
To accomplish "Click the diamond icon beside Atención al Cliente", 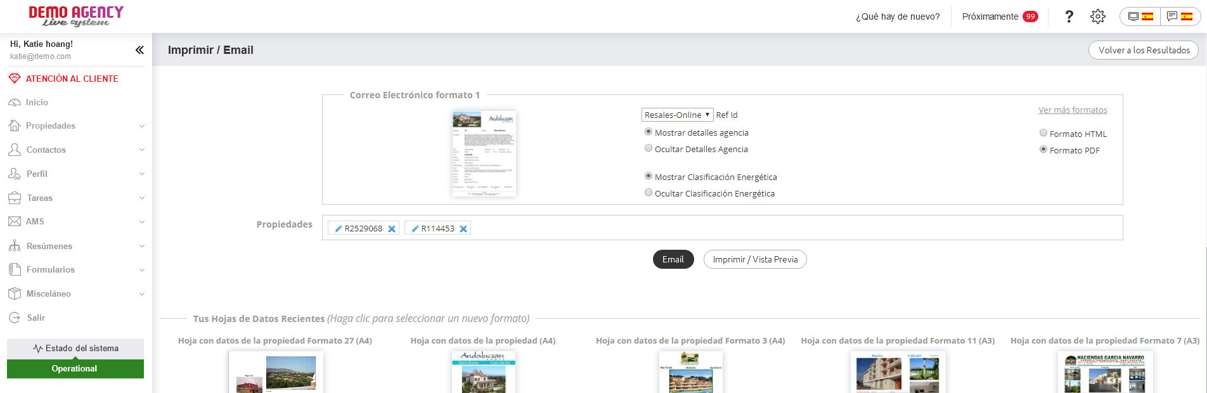I will (x=15, y=79).
